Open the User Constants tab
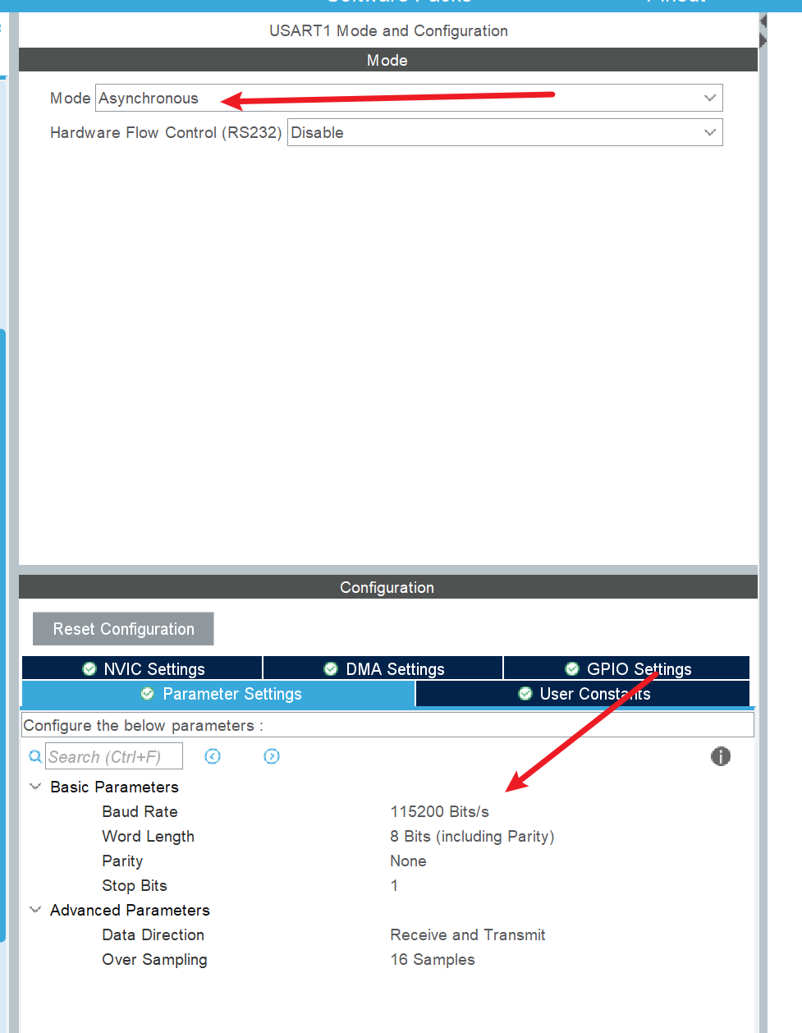Viewport: 802px width, 1033px height. click(x=584, y=694)
